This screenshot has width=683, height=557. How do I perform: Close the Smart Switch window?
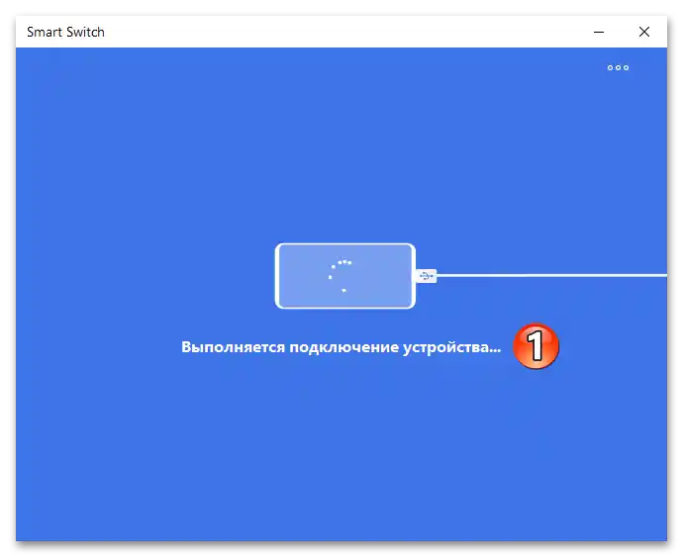coord(643,32)
